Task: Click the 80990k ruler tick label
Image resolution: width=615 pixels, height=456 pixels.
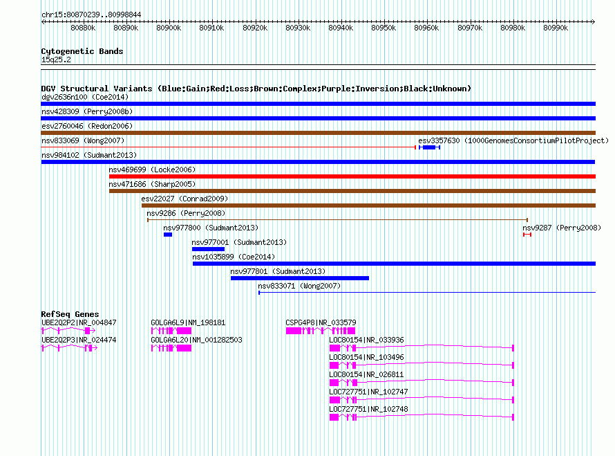Action: pos(556,28)
